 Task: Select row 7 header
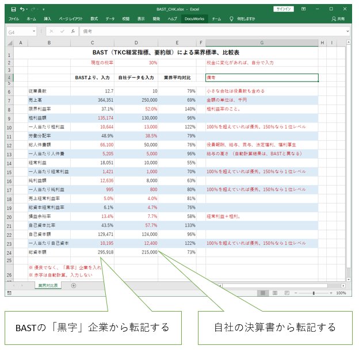(x=9, y=101)
